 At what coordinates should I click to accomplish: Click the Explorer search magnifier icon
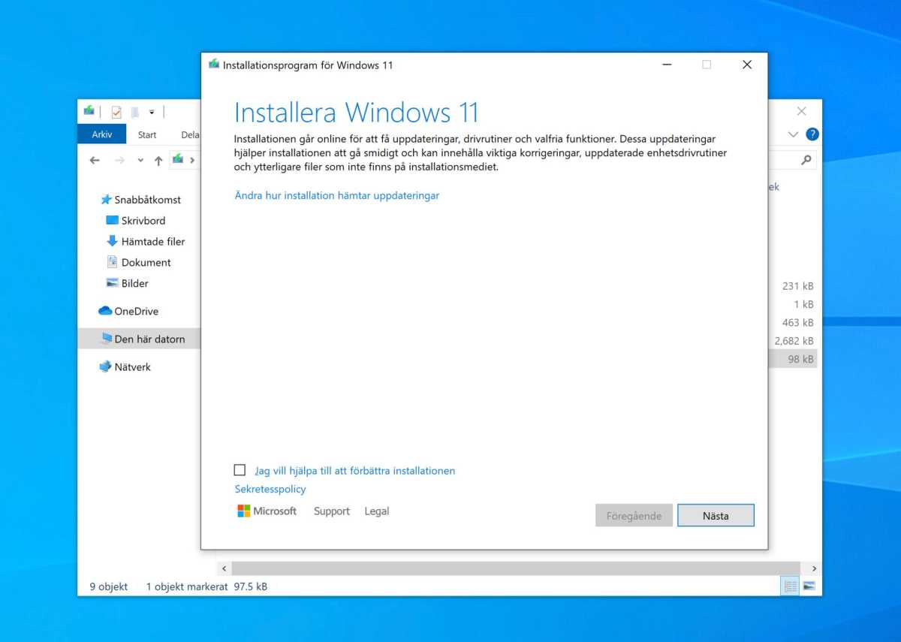pos(806,160)
